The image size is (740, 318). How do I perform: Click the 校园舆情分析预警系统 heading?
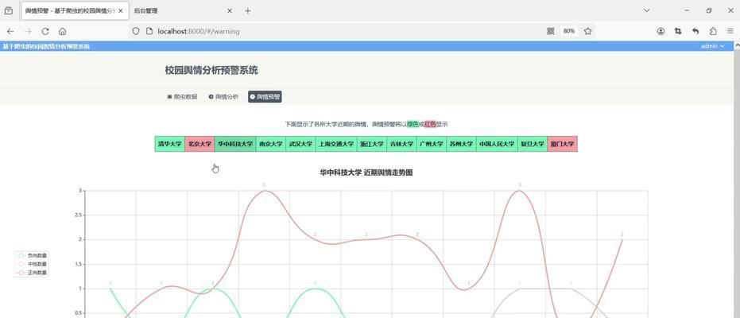pos(211,70)
